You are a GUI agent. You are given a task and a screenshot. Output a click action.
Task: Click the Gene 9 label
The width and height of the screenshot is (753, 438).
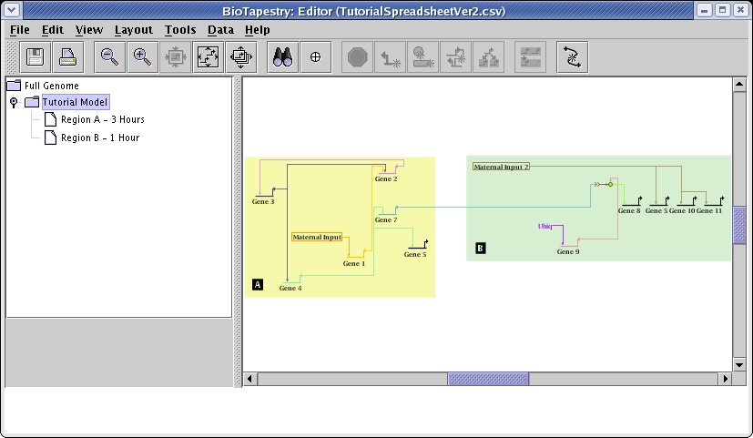567,251
